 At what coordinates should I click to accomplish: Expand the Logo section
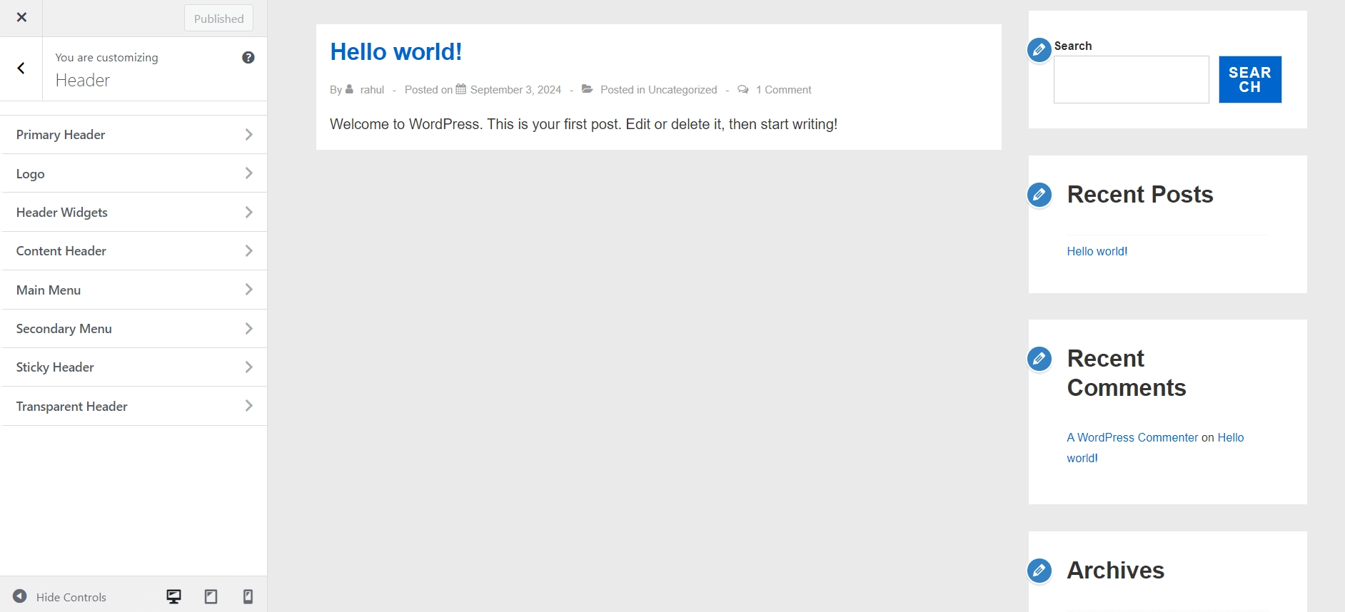[134, 174]
